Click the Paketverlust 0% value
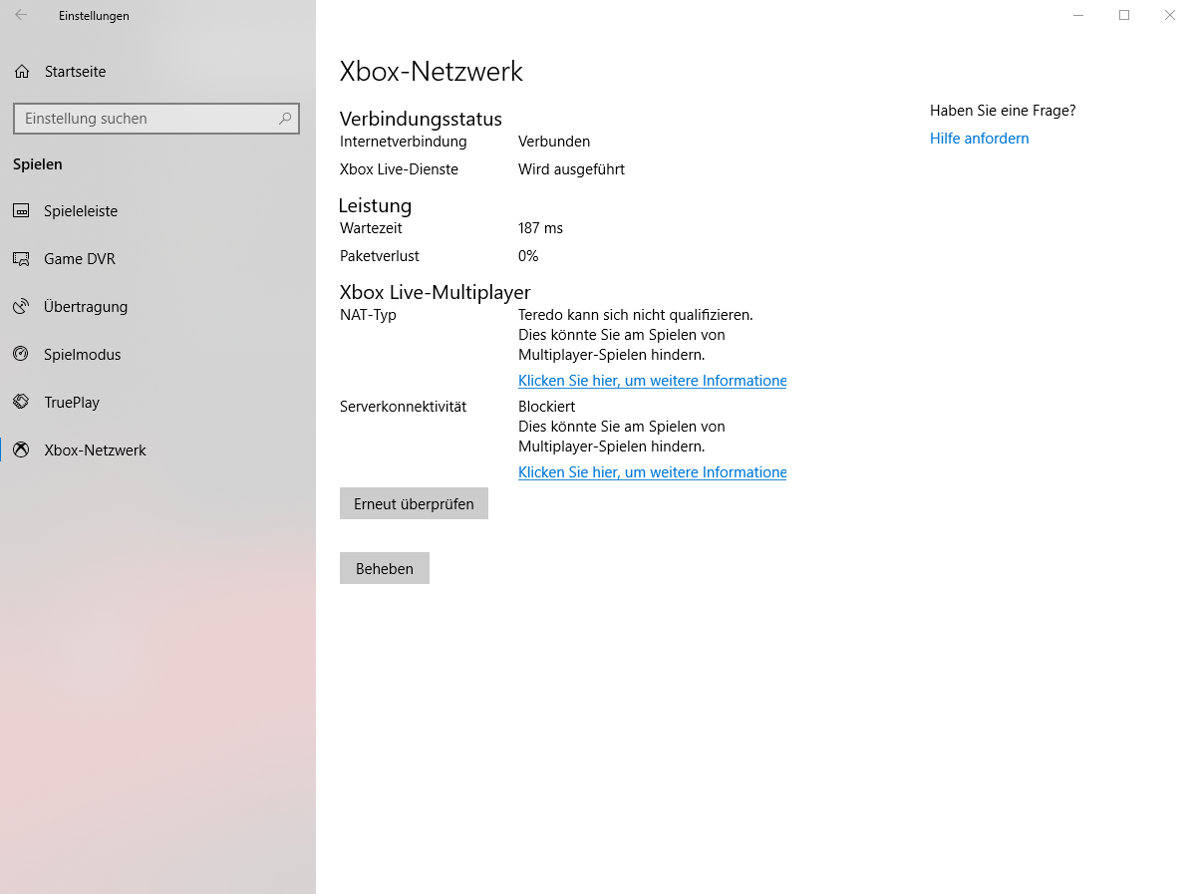1192x894 pixels. tap(528, 256)
